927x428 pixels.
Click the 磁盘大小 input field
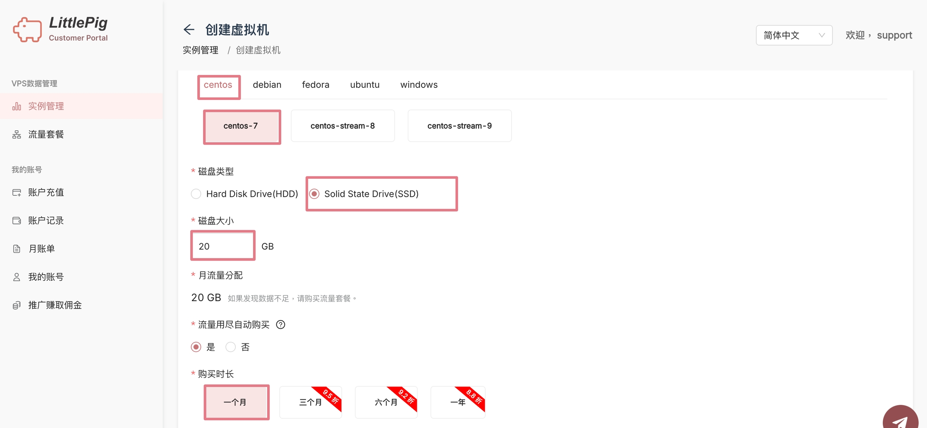pos(223,246)
